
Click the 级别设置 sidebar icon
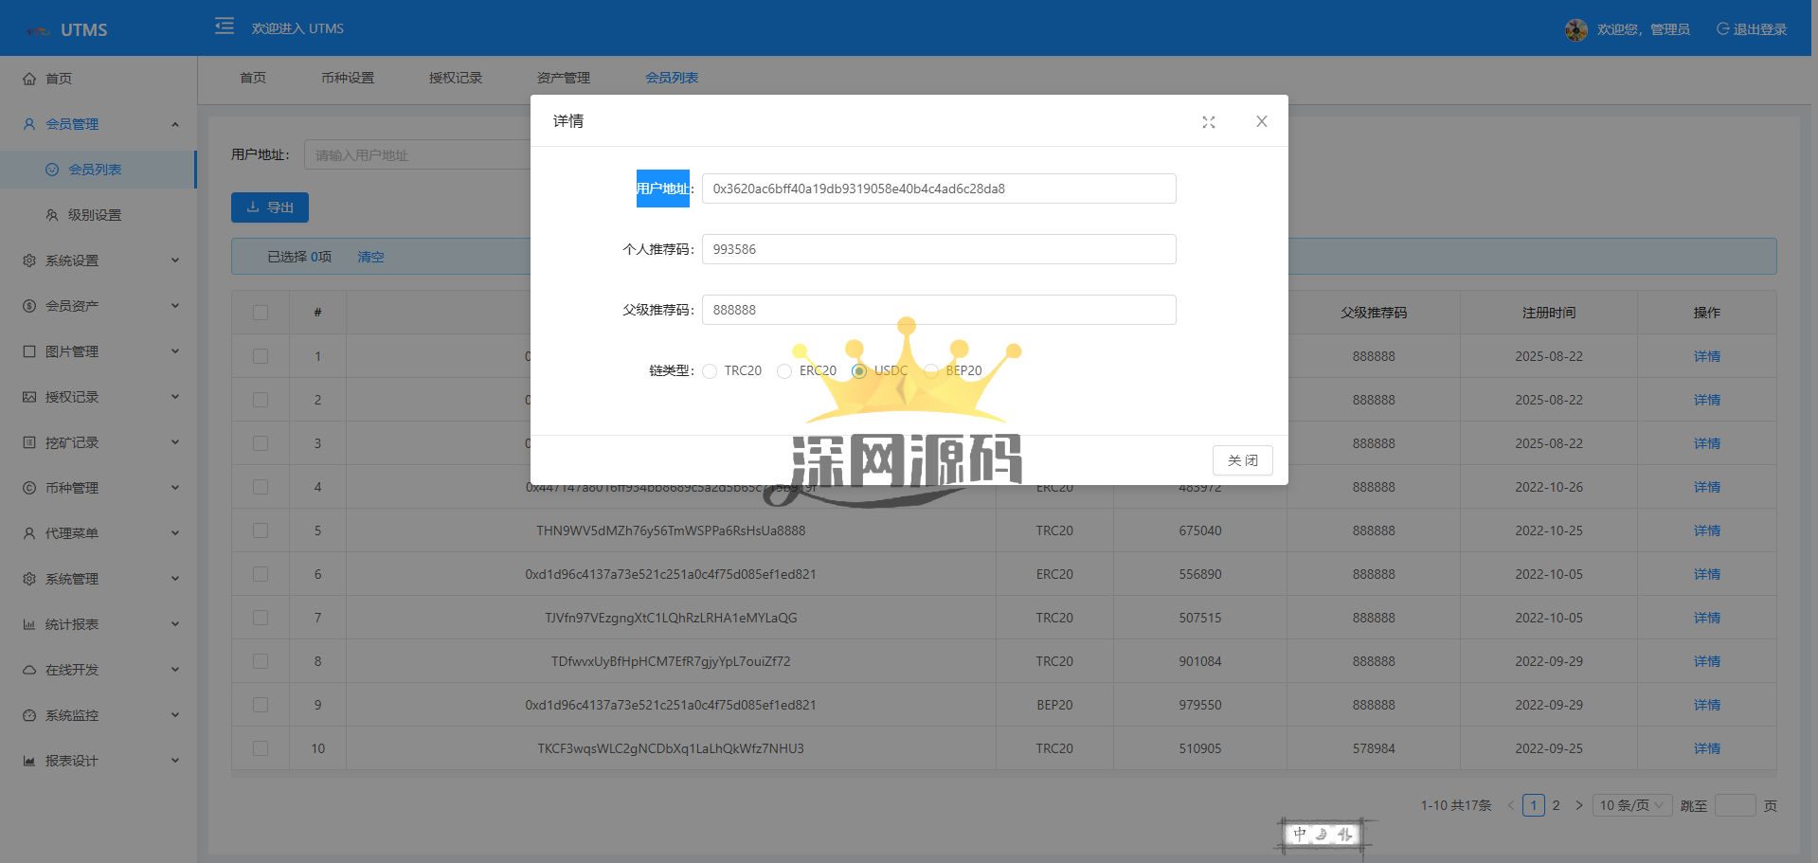pyautogui.click(x=52, y=215)
